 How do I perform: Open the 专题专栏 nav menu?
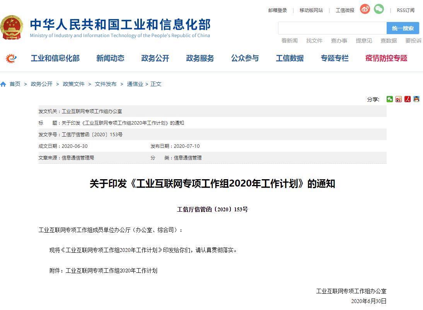[x=334, y=58]
